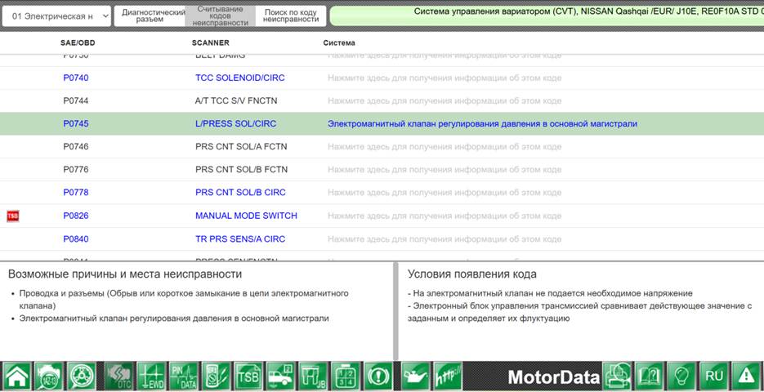
Task: Open code P0740 link
Action: (x=76, y=78)
